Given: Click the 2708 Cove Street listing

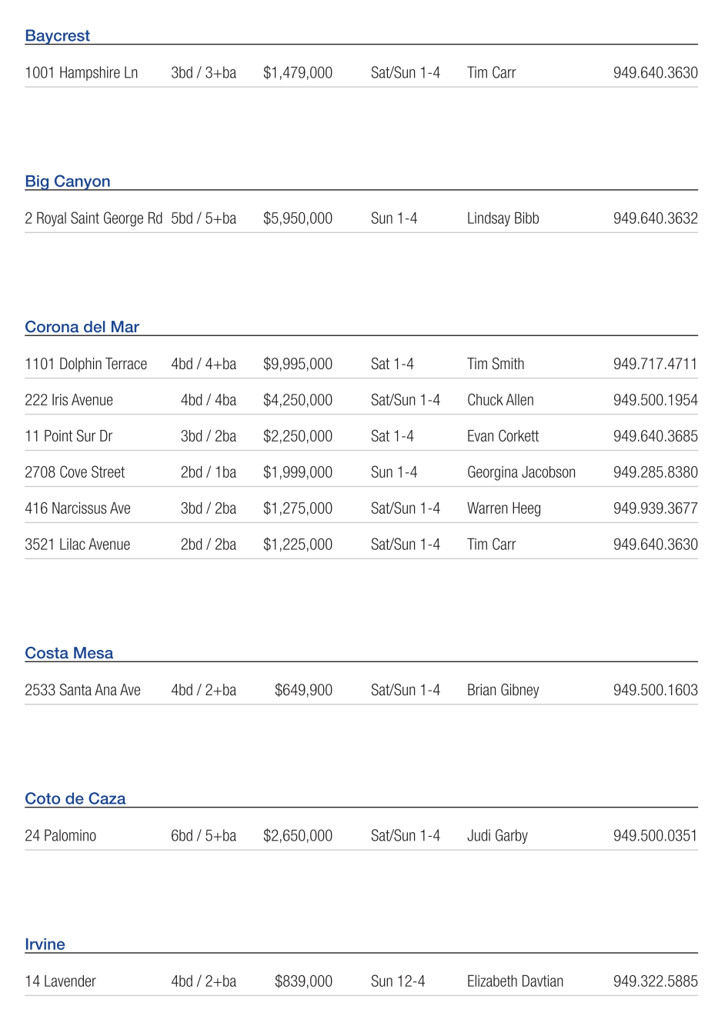Looking at the screenshot, I should pyautogui.click(x=75, y=472).
